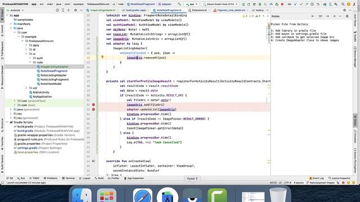Click the expand all icon in Project panel

tap(63, 10)
